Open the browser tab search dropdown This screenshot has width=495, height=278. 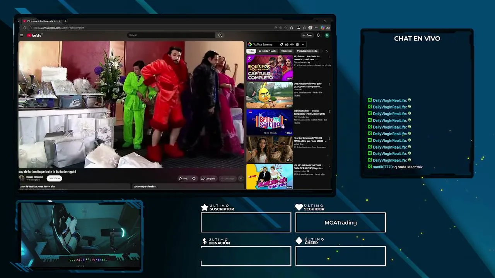point(19,21)
